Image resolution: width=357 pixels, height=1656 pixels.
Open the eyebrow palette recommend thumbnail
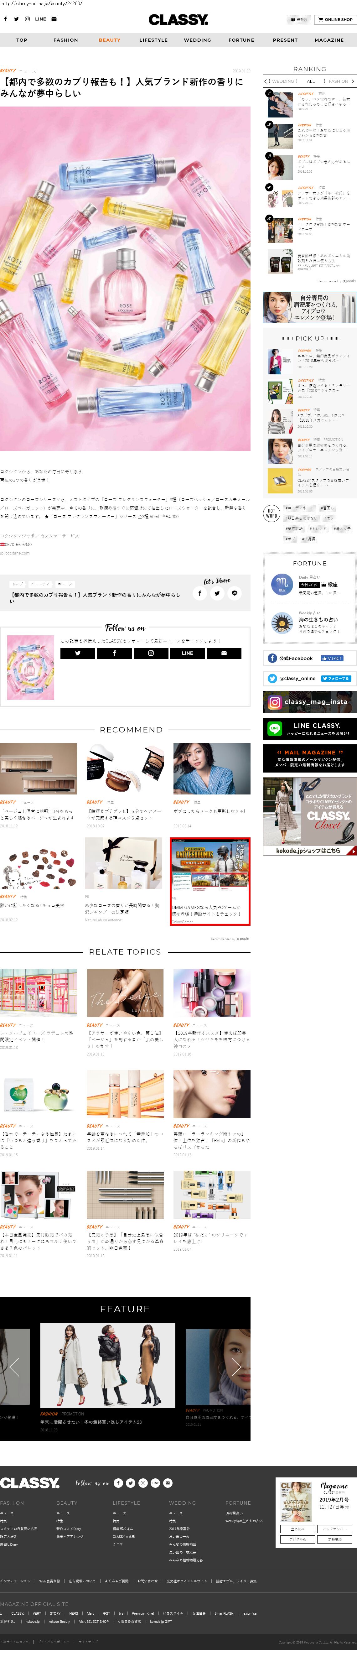click(39, 769)
